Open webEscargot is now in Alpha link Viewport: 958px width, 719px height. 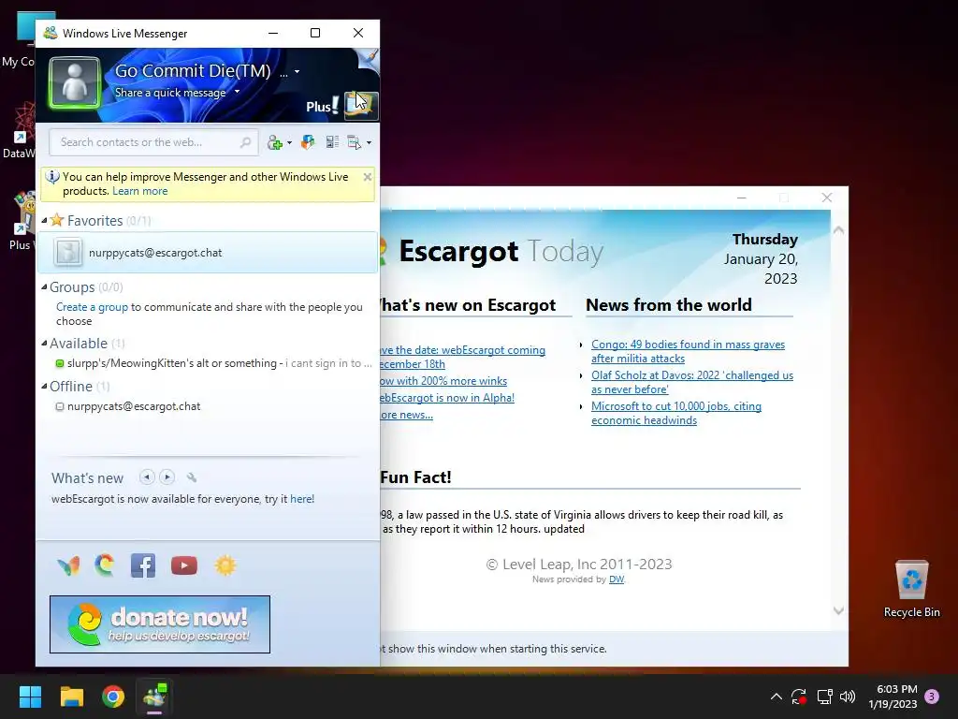(x=447, y=398)
